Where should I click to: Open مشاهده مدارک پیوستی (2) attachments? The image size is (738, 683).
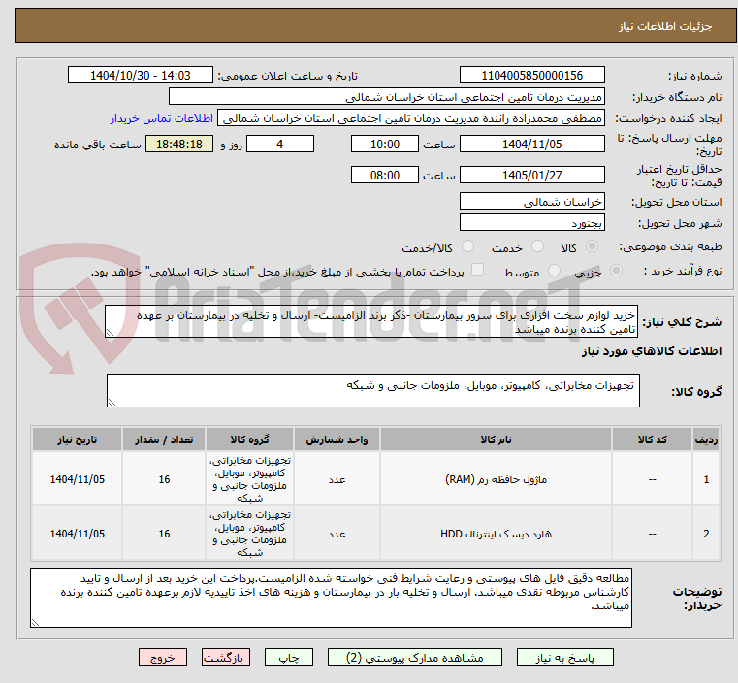pyautogui.click(x=416, y=658)
